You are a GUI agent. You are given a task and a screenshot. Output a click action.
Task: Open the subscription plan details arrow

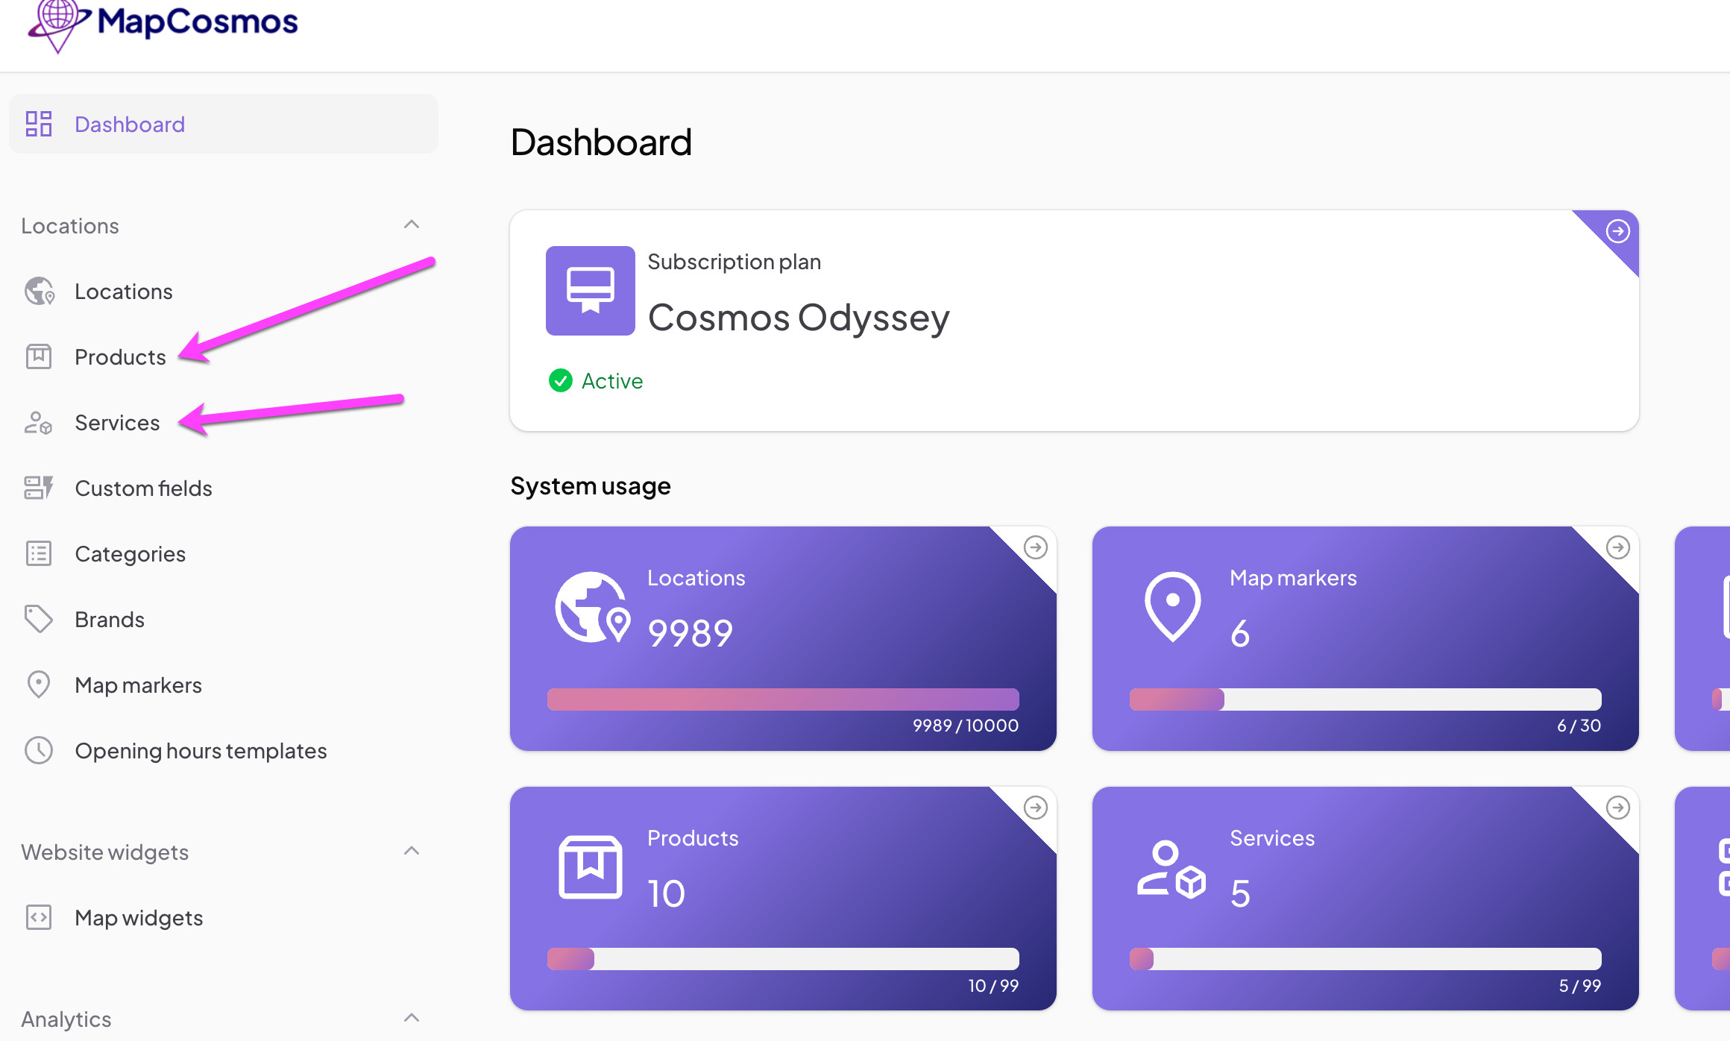coord(1618,233)
